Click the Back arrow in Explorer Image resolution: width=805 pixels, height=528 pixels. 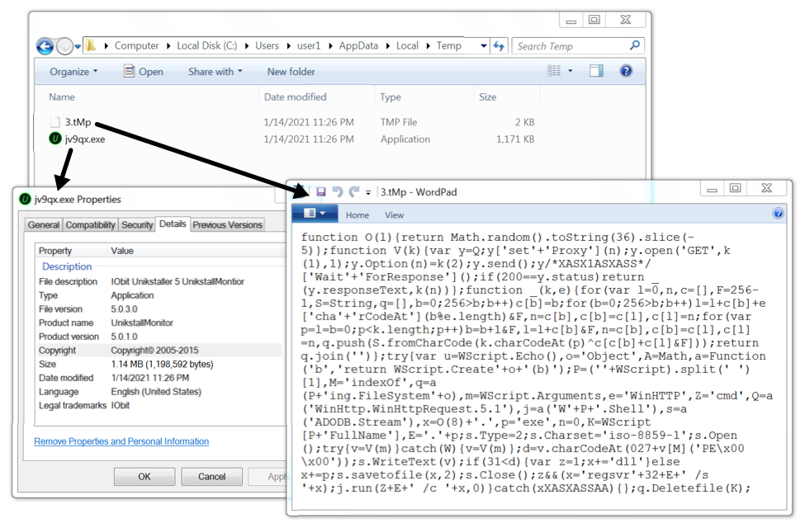point(45,46)
